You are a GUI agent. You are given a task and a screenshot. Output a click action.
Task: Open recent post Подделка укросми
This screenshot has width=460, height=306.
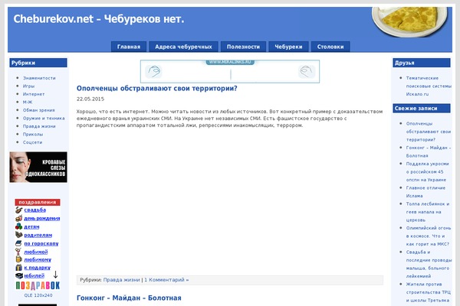pyautogui.click(x=428, y=171)
